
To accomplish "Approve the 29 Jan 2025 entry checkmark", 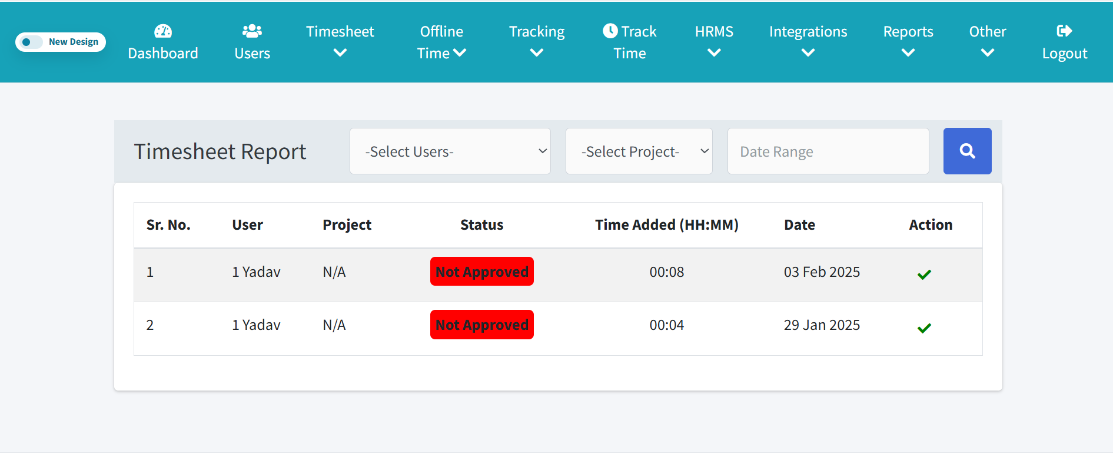I will click(x=924, y=328).
